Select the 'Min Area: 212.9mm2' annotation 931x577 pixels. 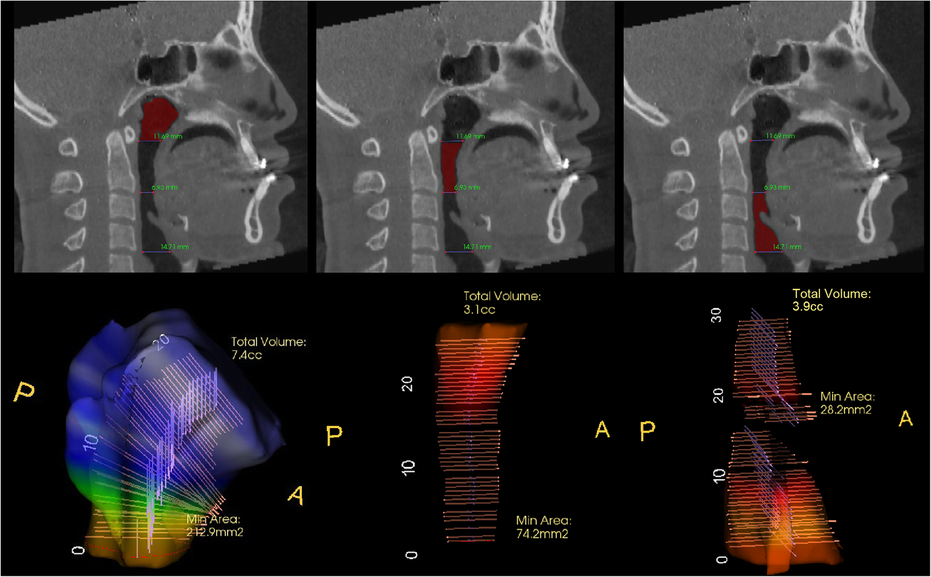coord(215,526)
